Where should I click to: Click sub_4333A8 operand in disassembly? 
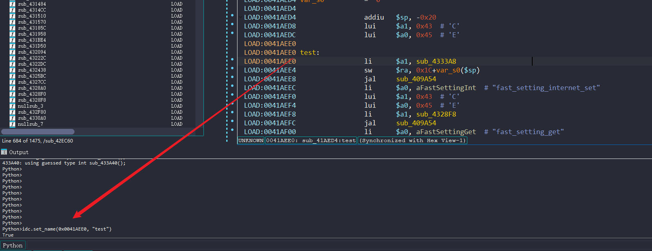point(436,62)
